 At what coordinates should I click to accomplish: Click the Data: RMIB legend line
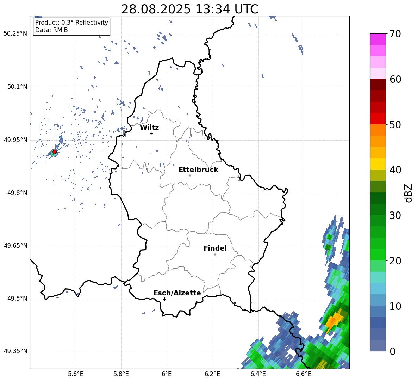(x=51, y=30)
